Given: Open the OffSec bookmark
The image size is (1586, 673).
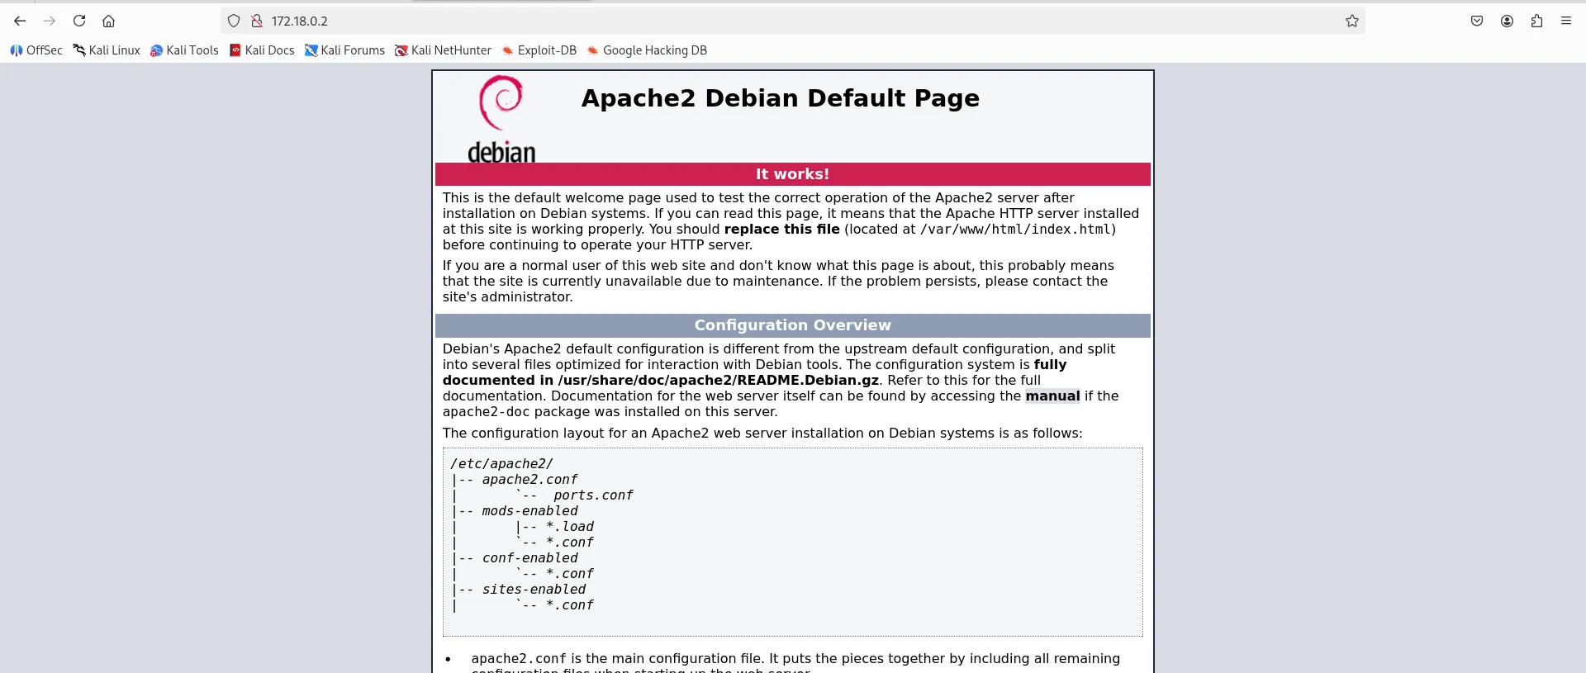Looking at the screenshot, I should (x=36, y=50).
